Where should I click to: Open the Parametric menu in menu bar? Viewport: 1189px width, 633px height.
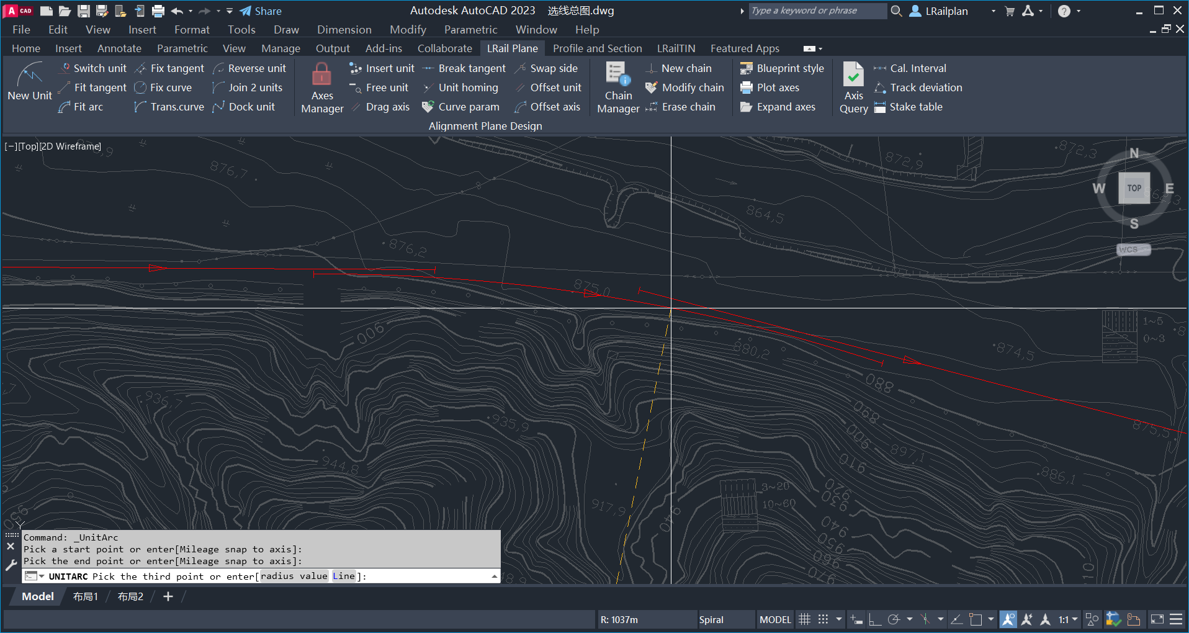(470, 30)
